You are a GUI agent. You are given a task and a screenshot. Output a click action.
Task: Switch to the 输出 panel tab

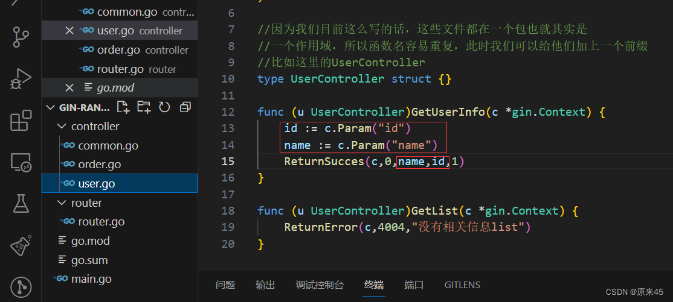[265, 285]
